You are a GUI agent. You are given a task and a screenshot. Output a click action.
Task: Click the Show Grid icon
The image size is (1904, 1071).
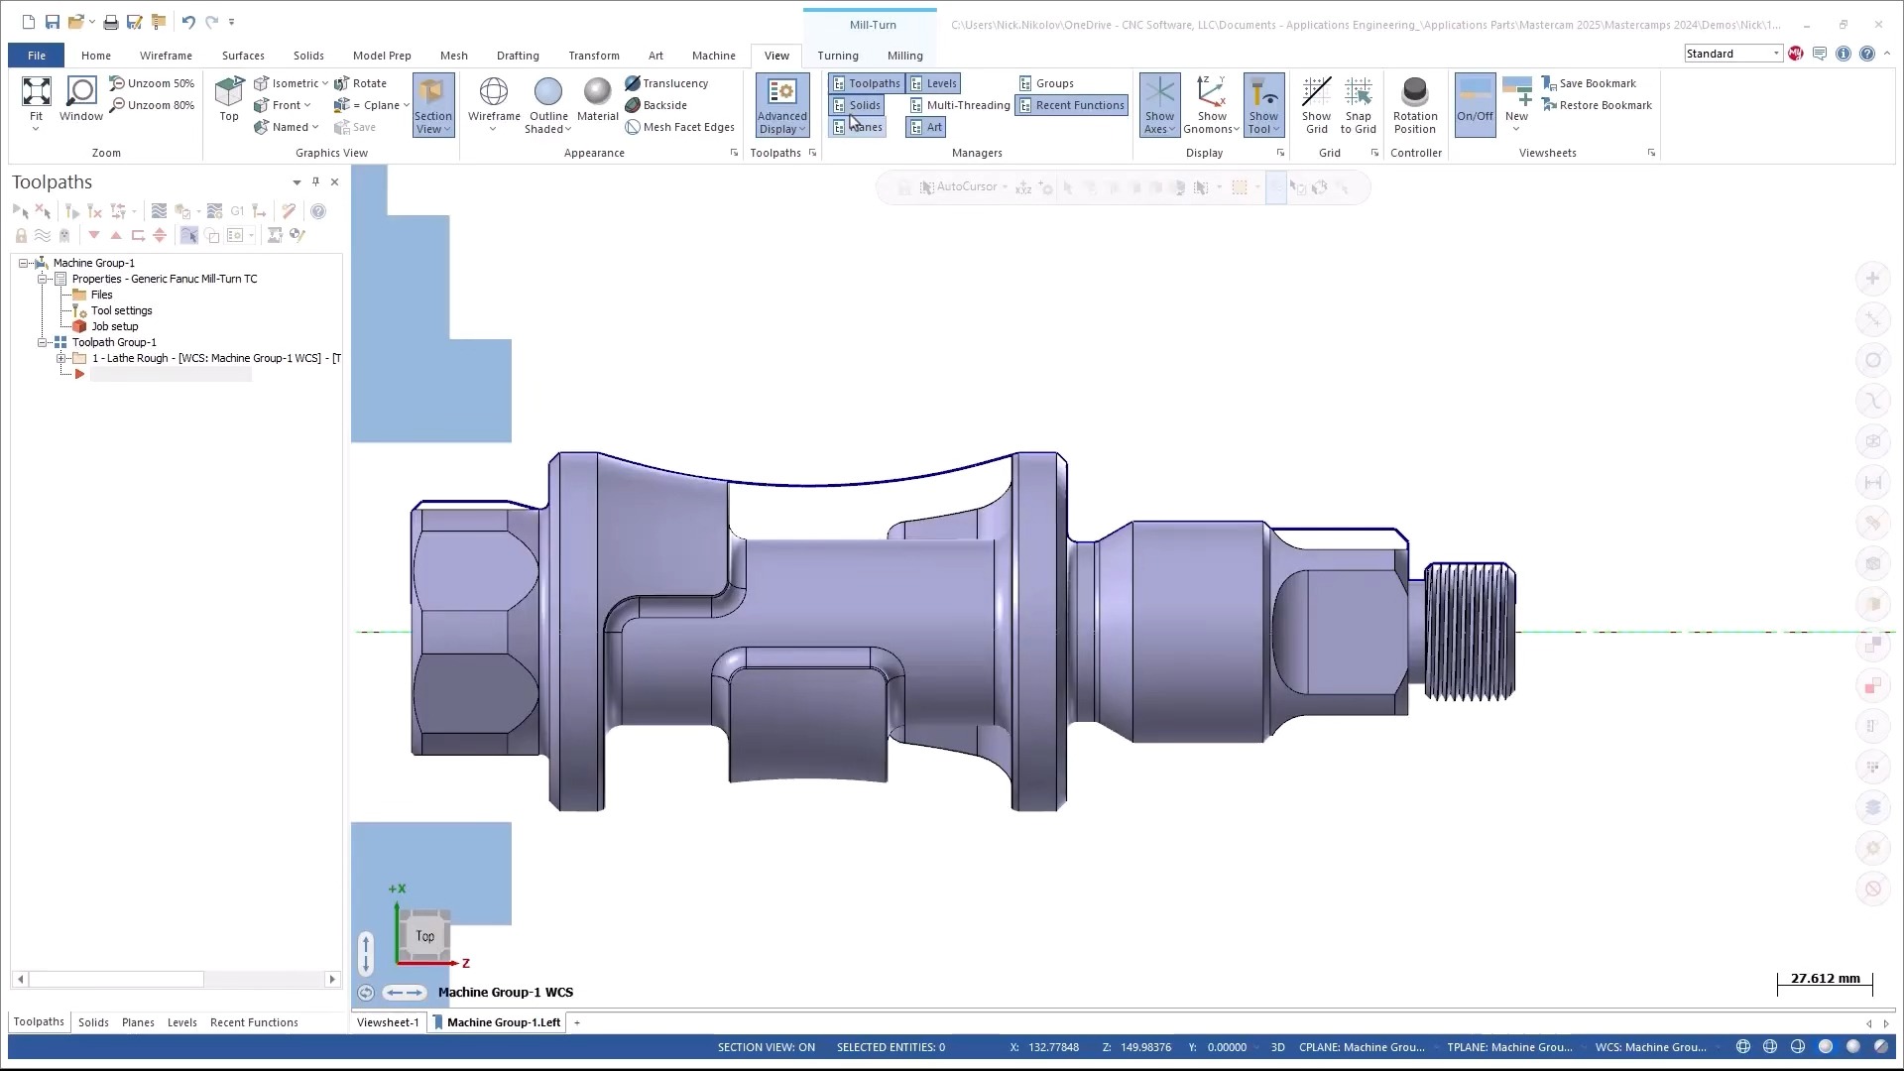(x=1316, y=93)
